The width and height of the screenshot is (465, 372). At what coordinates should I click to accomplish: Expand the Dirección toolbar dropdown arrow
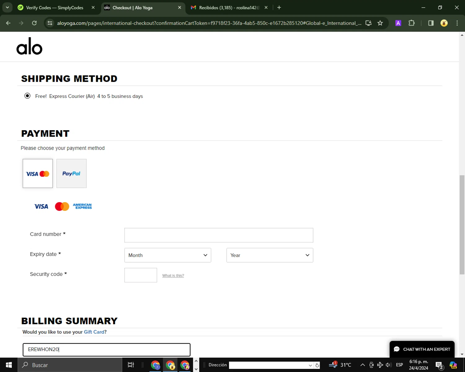[x=310, y=365]
